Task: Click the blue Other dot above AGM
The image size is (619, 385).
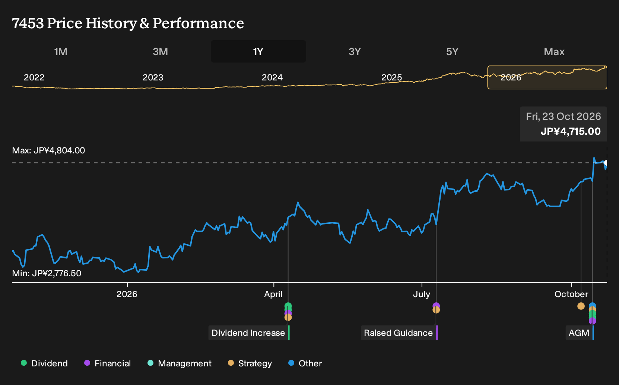Action: (x=592, y=306)
